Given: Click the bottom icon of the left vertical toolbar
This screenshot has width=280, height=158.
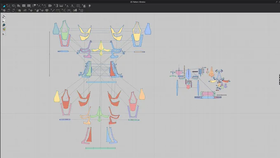Looking at the screenshot, I should pos(4,33).
